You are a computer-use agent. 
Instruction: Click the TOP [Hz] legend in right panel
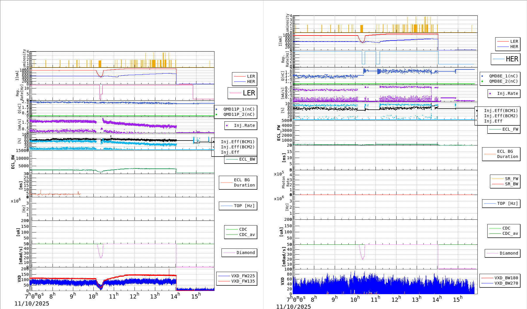coord(501,203)
